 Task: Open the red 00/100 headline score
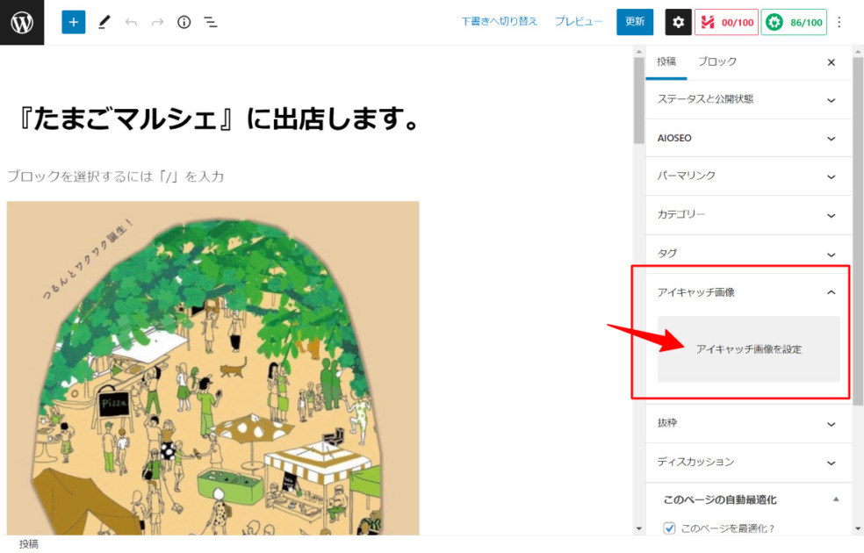point(726,22)
